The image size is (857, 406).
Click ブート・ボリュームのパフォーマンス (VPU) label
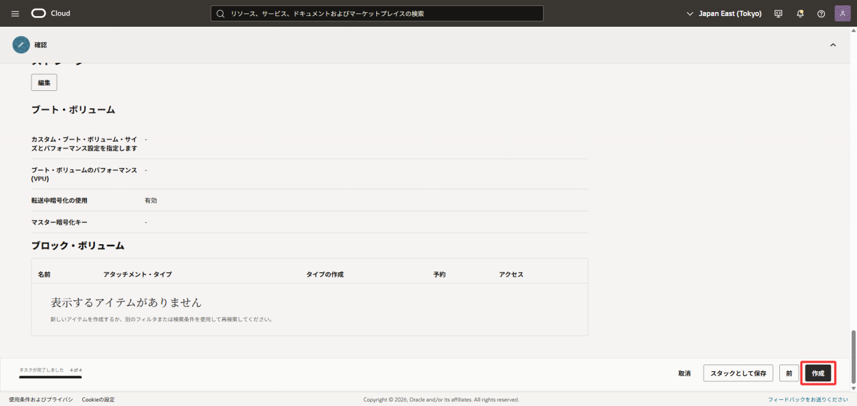(84, 175)
